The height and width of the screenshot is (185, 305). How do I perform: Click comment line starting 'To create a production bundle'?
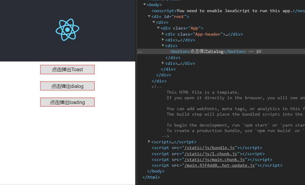point(236,131)
